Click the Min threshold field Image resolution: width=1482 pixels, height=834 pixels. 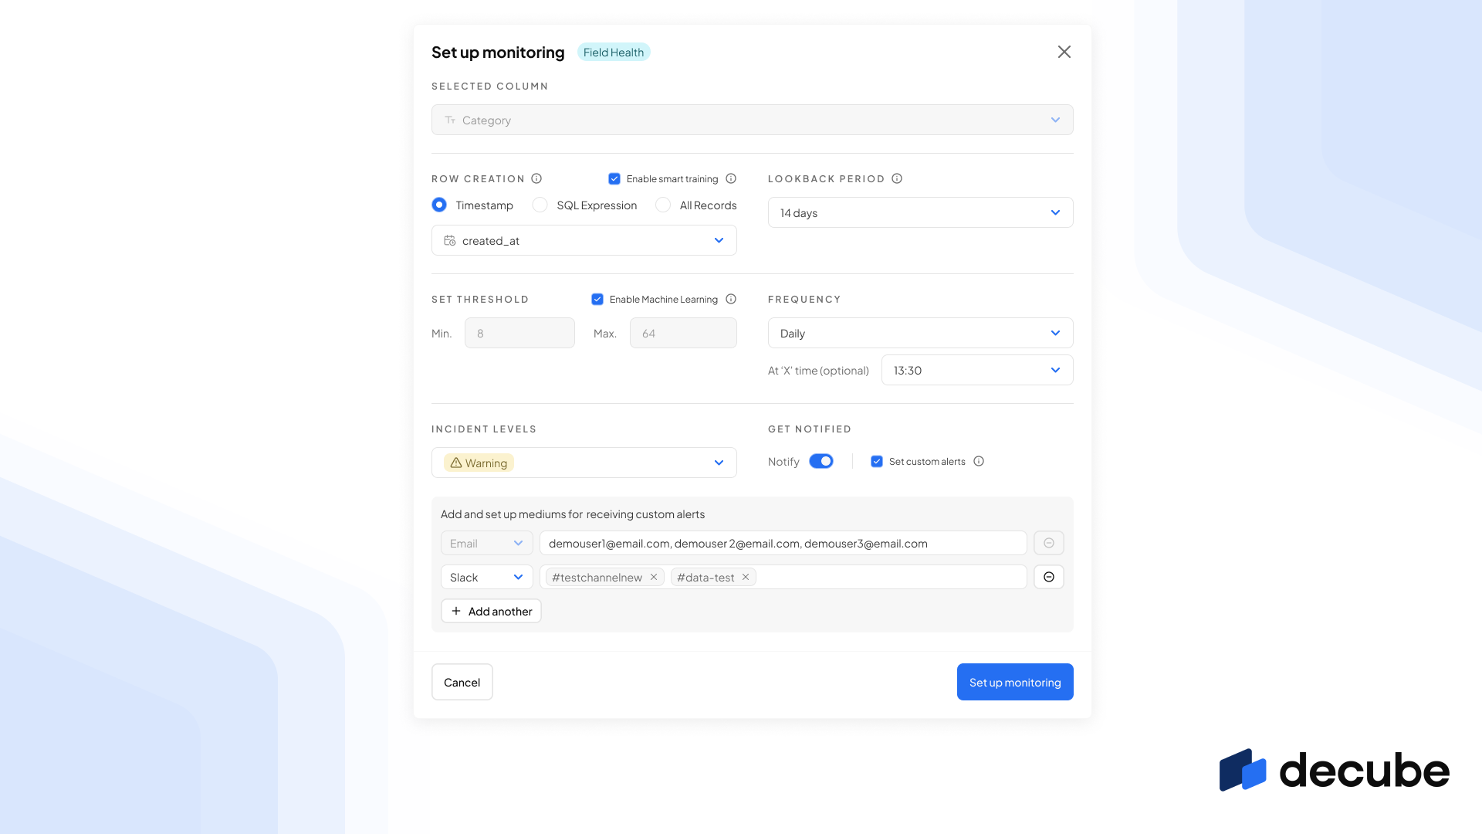(x=519, y=333)
